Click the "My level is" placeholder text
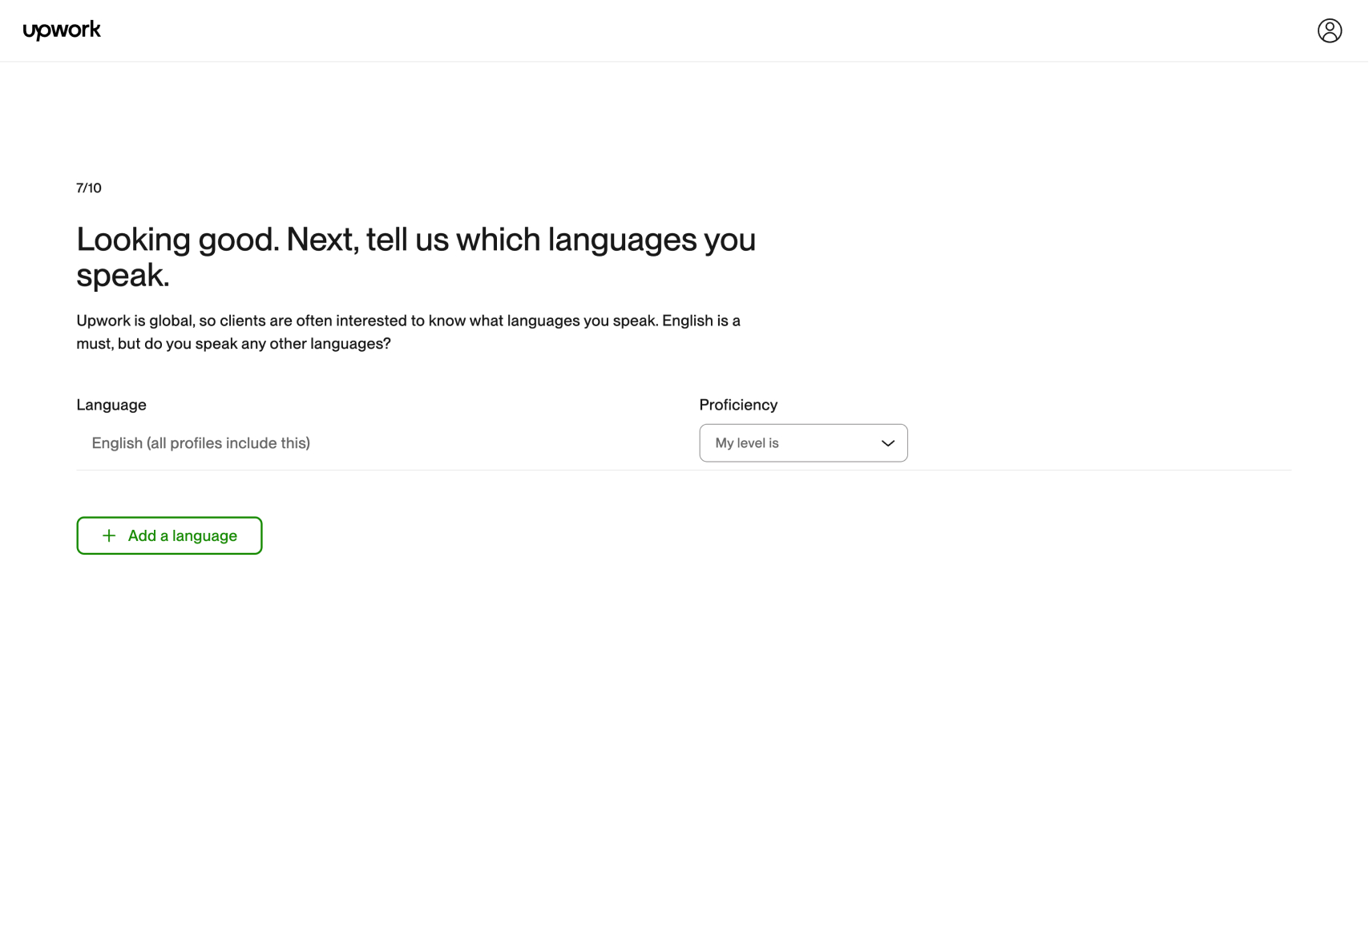 coord(747,443)
